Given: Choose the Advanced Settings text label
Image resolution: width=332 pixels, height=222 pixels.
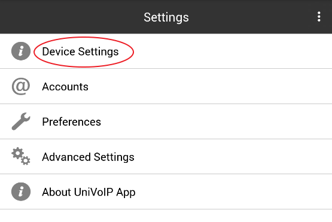Looking at the screenshot, I should click(x=88, y=157).
